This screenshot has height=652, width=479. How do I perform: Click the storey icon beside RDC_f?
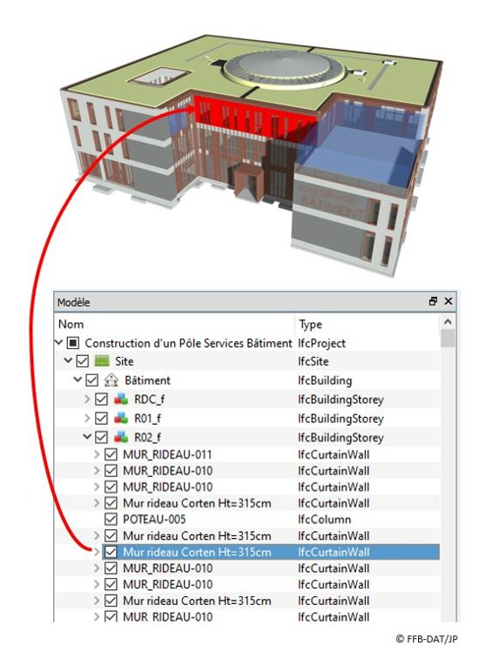coord(121,400)
